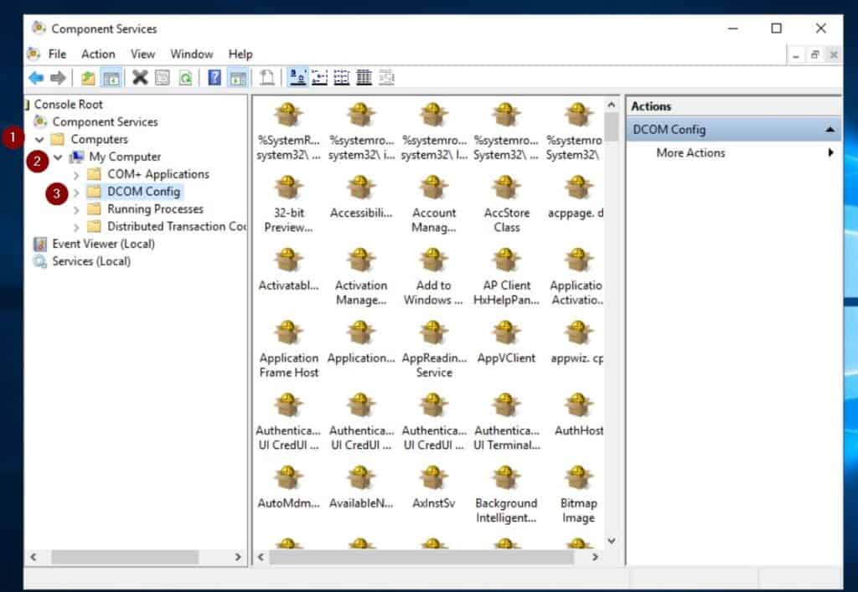The image size is (858, 592).
Task: Click DCOM Config header in Actions pane
Action: (669, 130)
